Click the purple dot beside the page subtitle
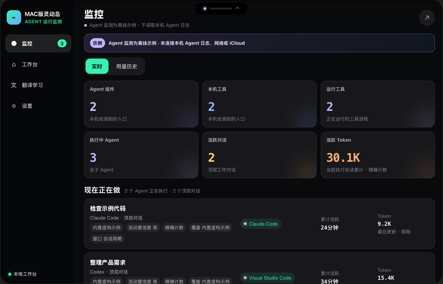This screenshot has height=284, width=443. pos(85,25)
